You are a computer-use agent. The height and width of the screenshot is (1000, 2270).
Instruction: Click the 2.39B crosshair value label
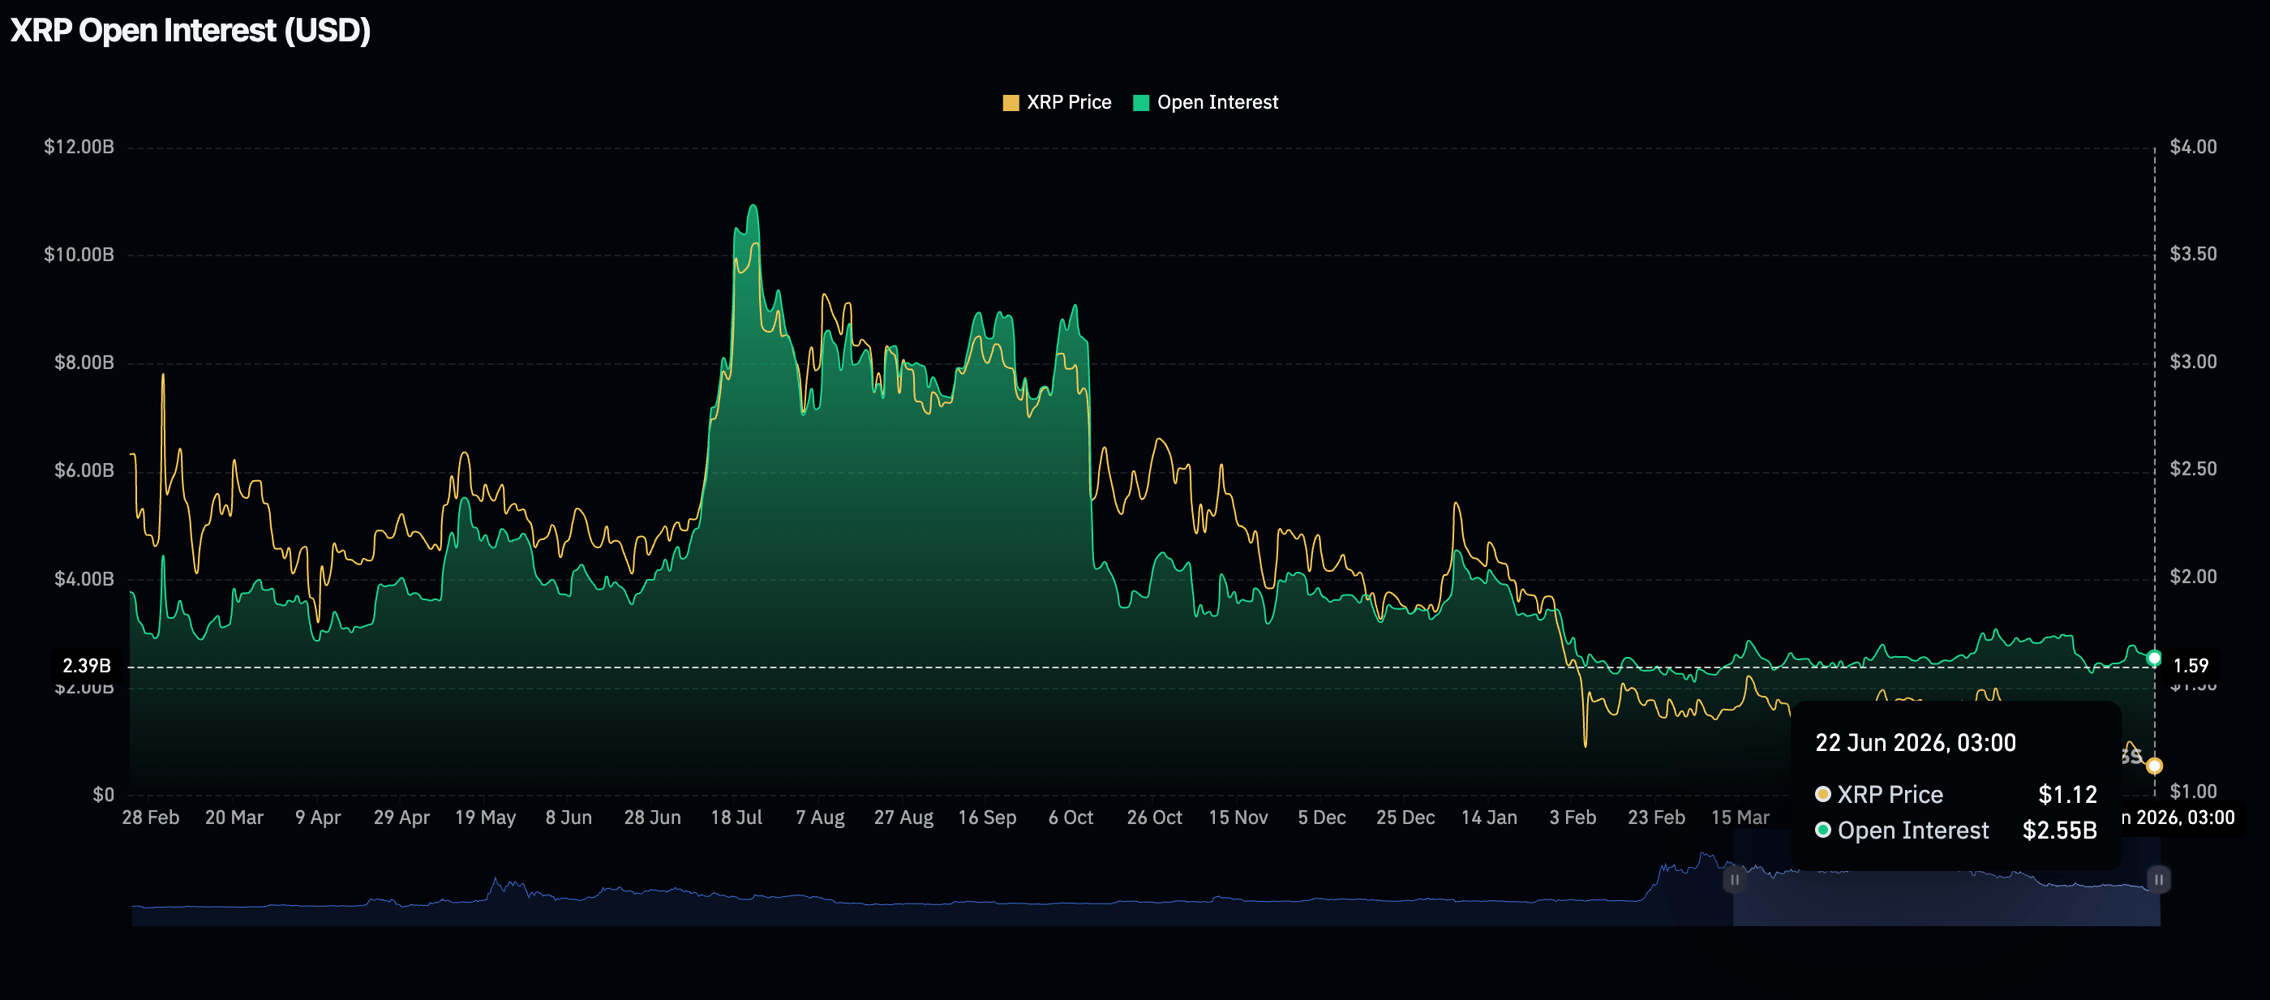[x=86, y=666]
